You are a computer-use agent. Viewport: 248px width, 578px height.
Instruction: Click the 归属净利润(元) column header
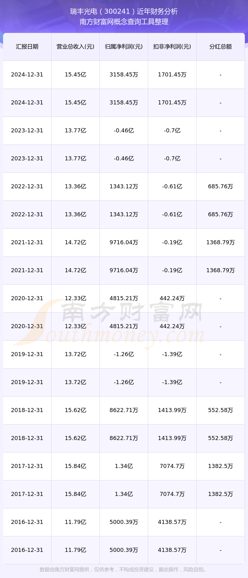pyautogui.click(x=124, y=47)
